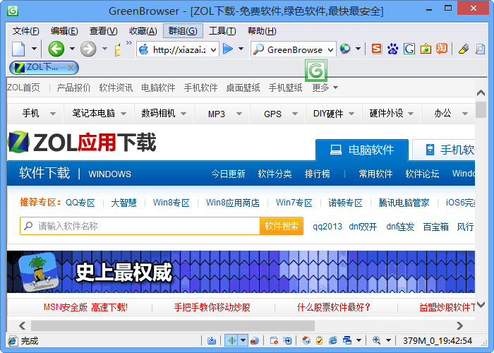This screenshot has height=353, width=494.
Task: Switch to the 电脑软件 tab
Action: coord(362,150)
